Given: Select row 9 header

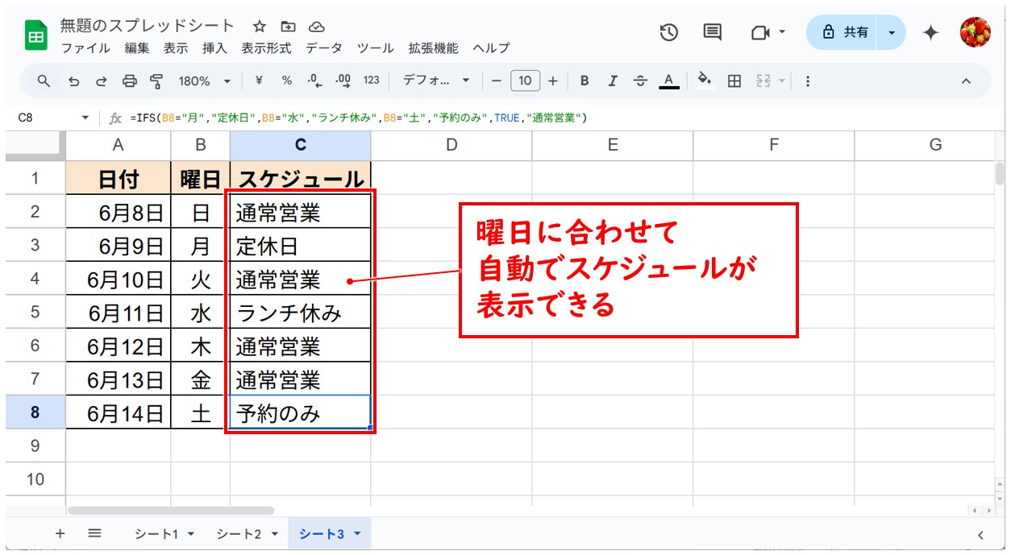Looking at the screenshot, I should [35, 445].
